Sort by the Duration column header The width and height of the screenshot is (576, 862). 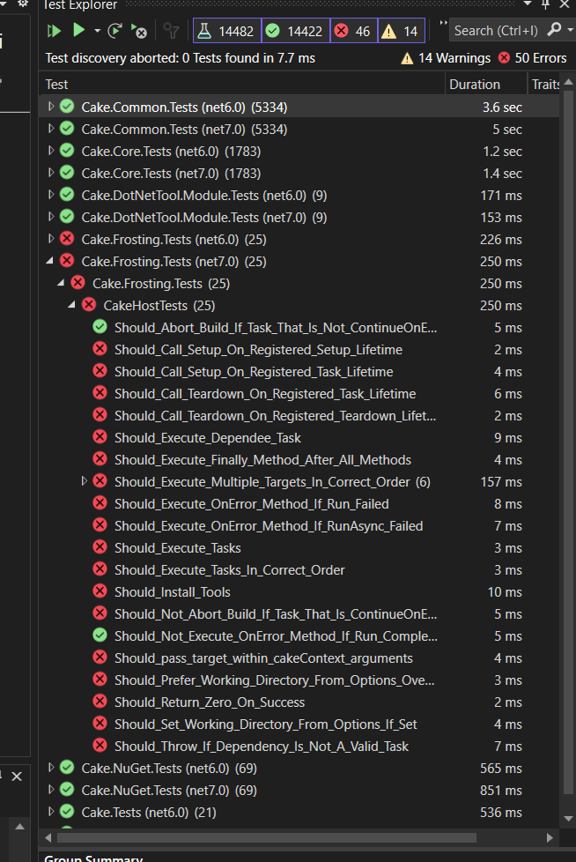(x=485, y=84)
